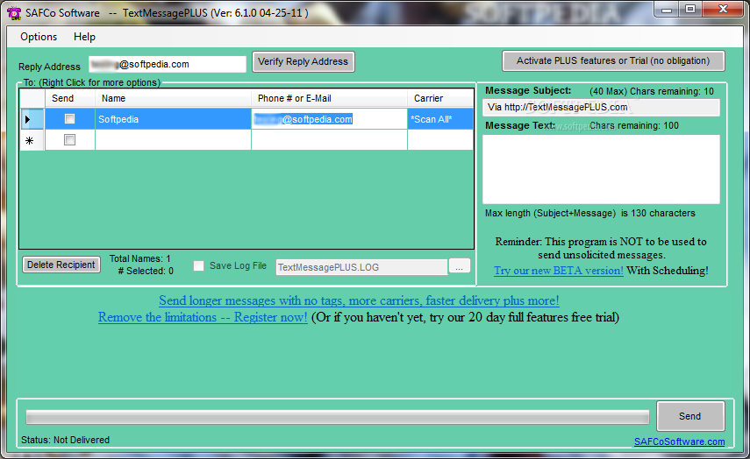Viewport: 750px width, 459px height.
Task: Click the Name column header
Action: pyautogui.click(x=173, y=98)
